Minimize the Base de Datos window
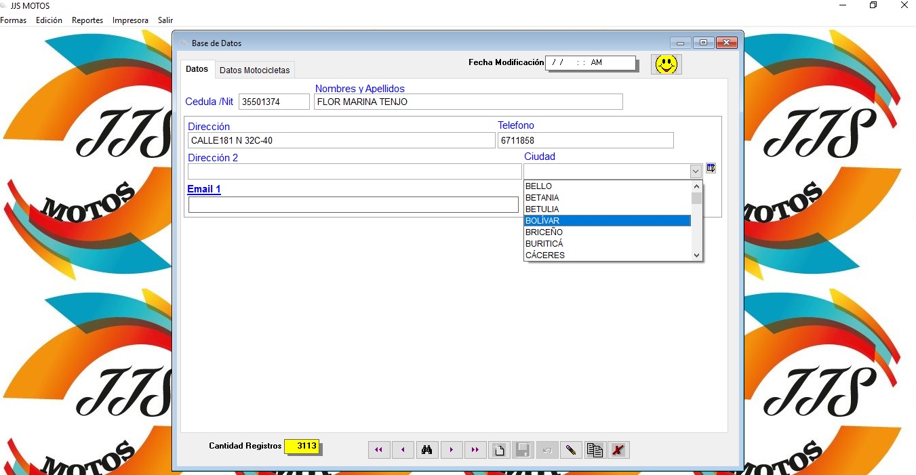This screenshot has height=475, width=916. pos(680,43)
